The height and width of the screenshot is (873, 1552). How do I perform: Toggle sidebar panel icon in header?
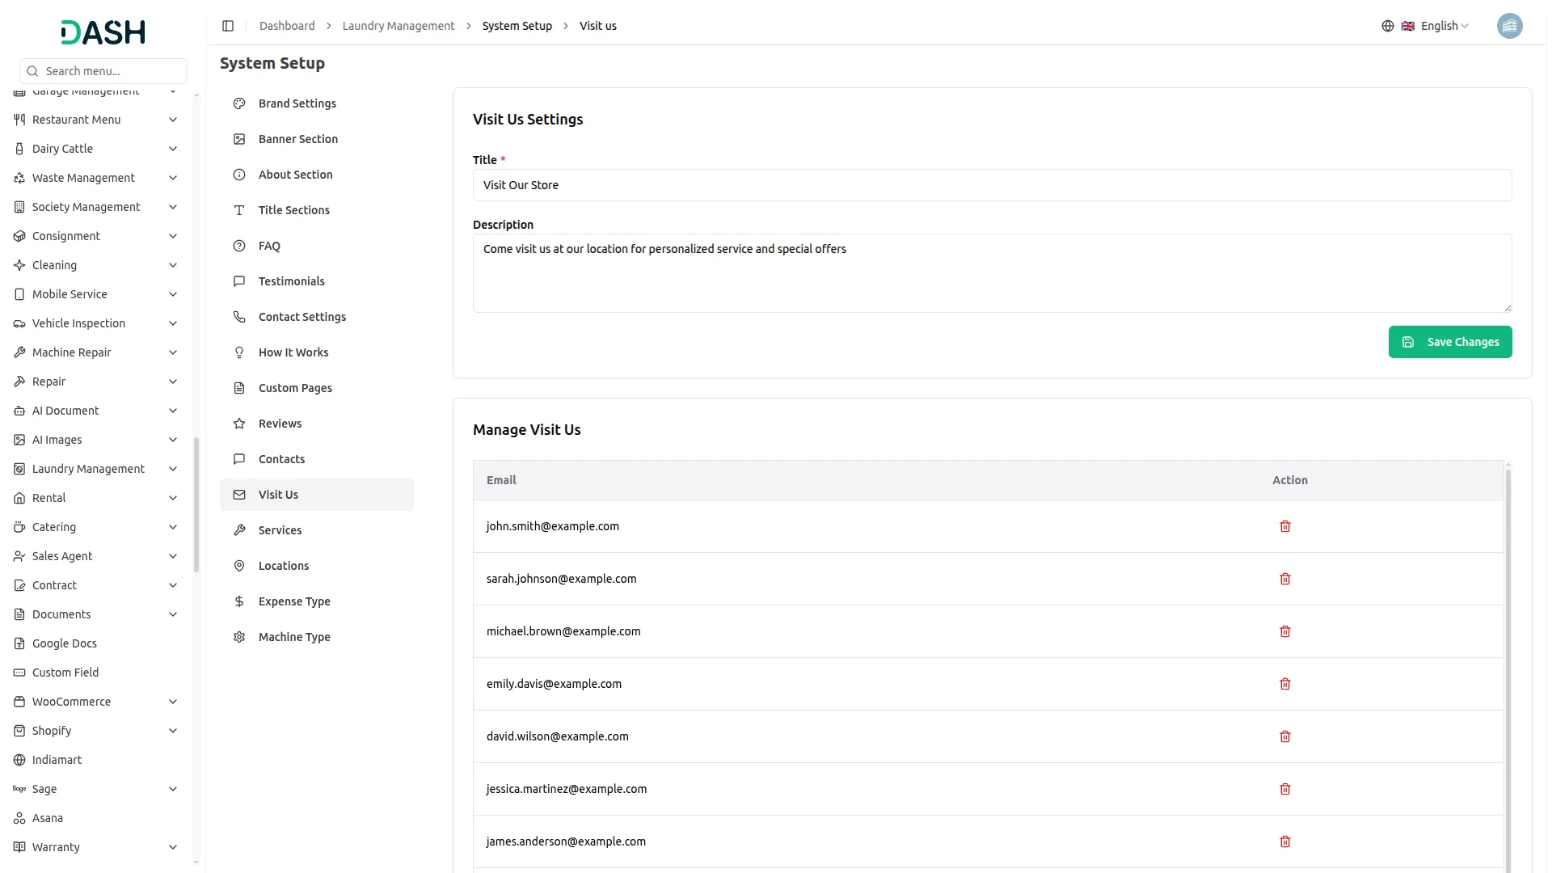[228, 26]
